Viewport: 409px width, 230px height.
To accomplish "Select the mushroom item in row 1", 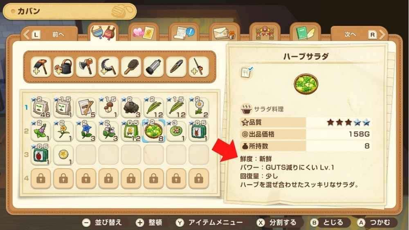I will point(108,107).
